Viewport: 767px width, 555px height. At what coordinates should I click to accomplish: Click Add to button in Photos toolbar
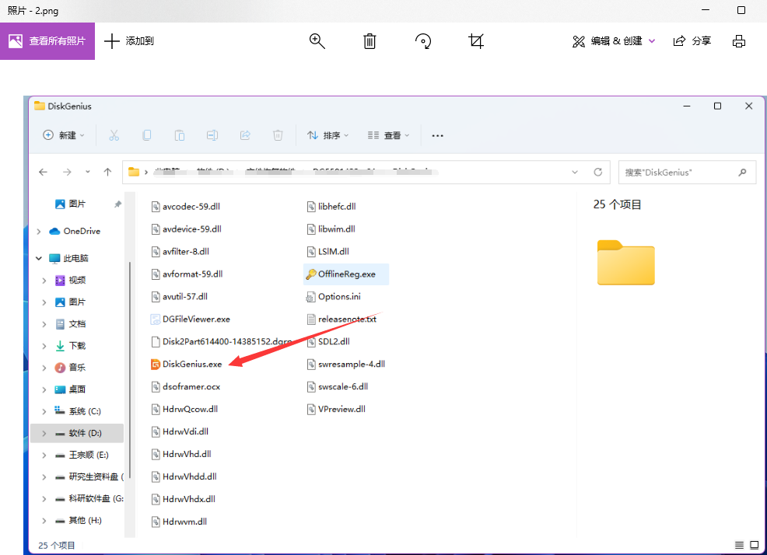point(130,41)
